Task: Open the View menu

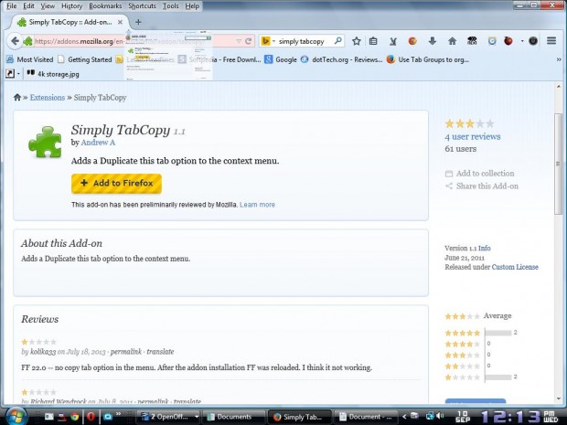Action: tap(48, 5)
